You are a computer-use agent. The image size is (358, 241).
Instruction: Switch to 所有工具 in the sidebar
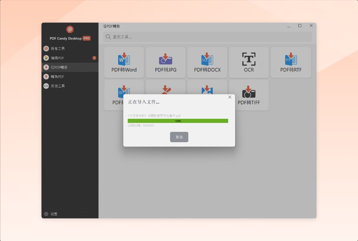tap(57, 49)
